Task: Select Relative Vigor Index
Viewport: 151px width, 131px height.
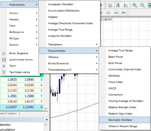Action: click(x=120, y=114)
